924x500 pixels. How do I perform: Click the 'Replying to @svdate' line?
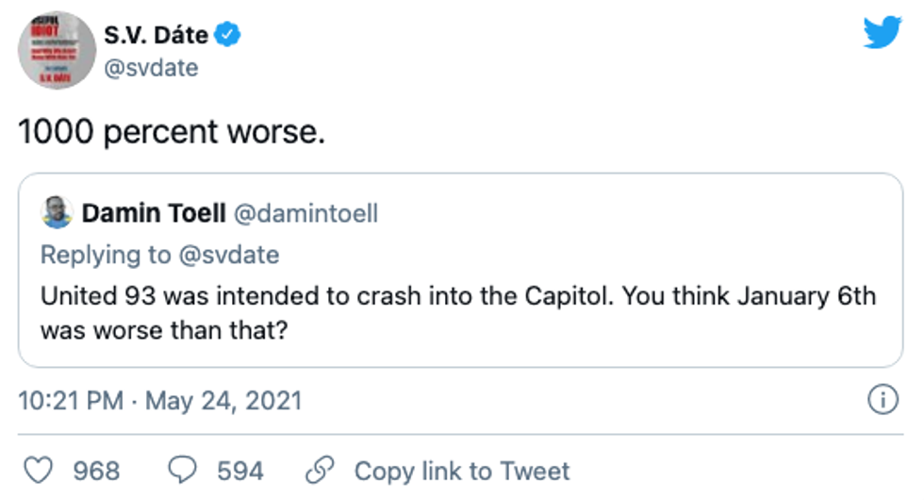tap(159, 255)
